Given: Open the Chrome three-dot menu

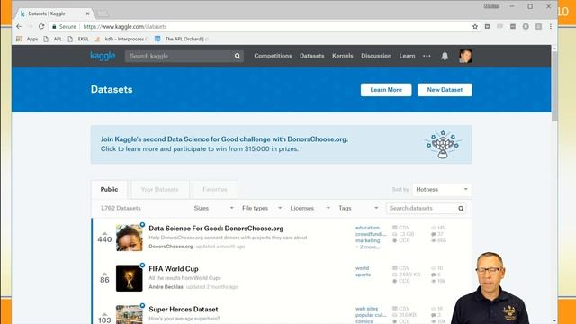Looking at the screenshot, I should pos(550,26).
